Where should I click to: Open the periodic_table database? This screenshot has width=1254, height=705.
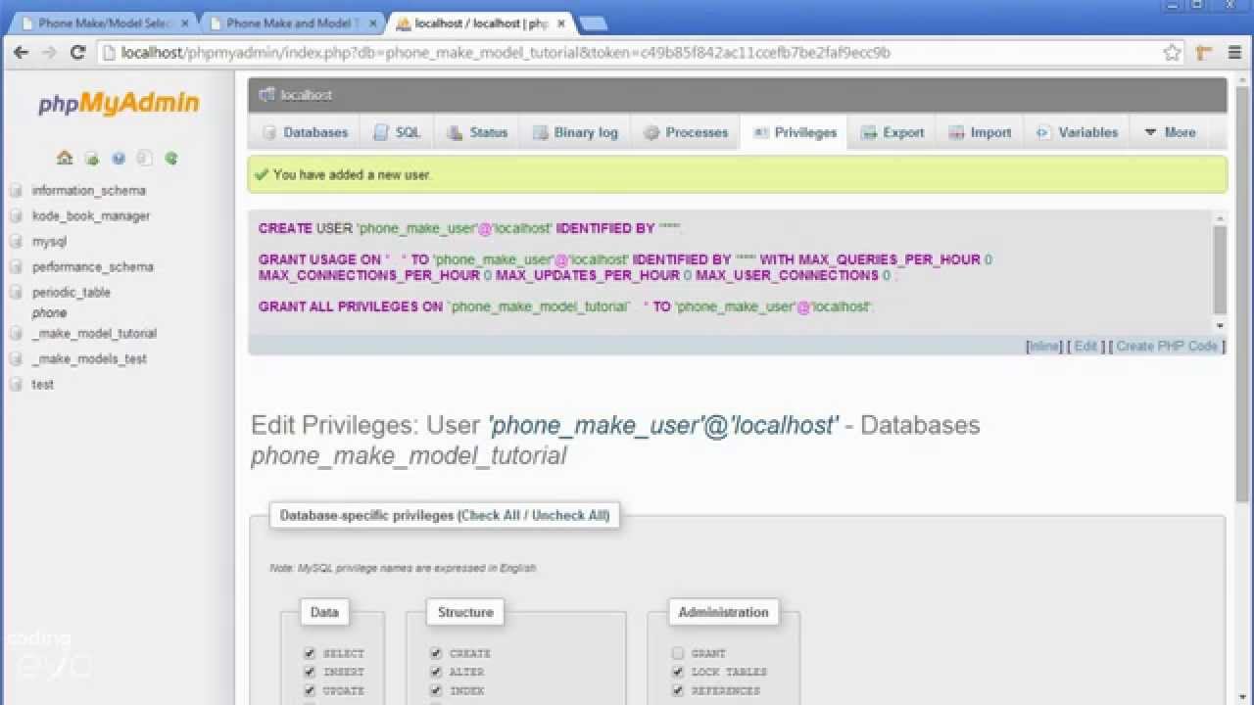pos(71,293)
